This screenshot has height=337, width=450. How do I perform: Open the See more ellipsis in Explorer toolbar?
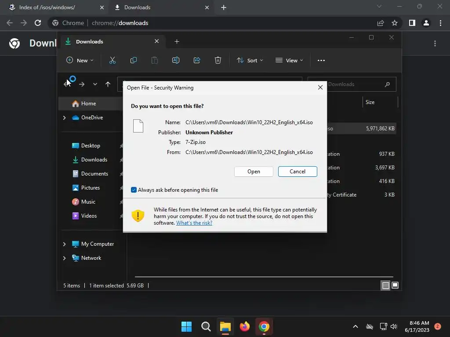[x=321, y=61]
